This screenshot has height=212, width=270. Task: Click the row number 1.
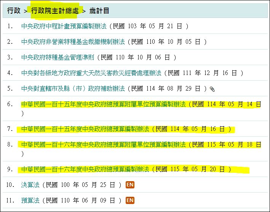(x=10, y=26)
